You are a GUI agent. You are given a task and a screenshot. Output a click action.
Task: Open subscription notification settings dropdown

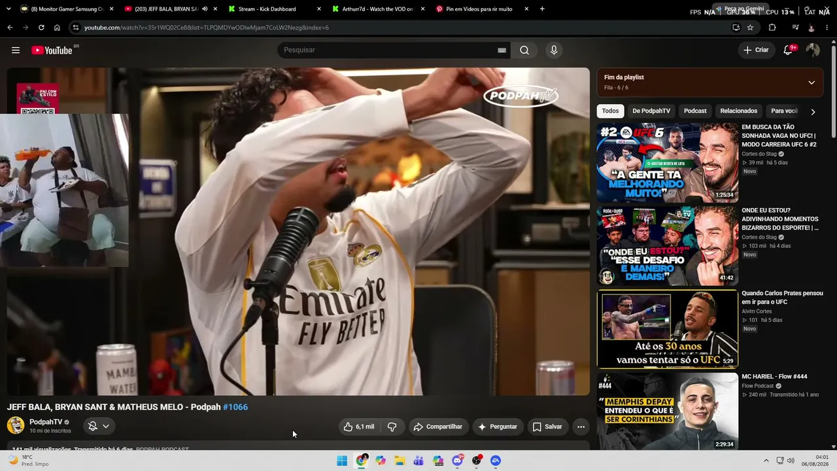point(99,426)
